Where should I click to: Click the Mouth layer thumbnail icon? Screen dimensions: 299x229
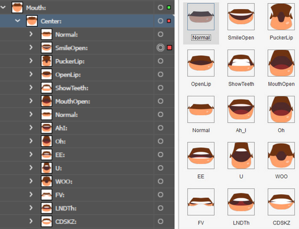[x=17, y=8]
